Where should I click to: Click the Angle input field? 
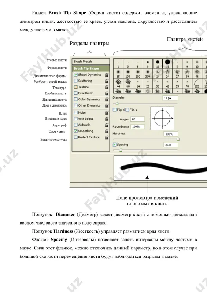tap(137, 119)
